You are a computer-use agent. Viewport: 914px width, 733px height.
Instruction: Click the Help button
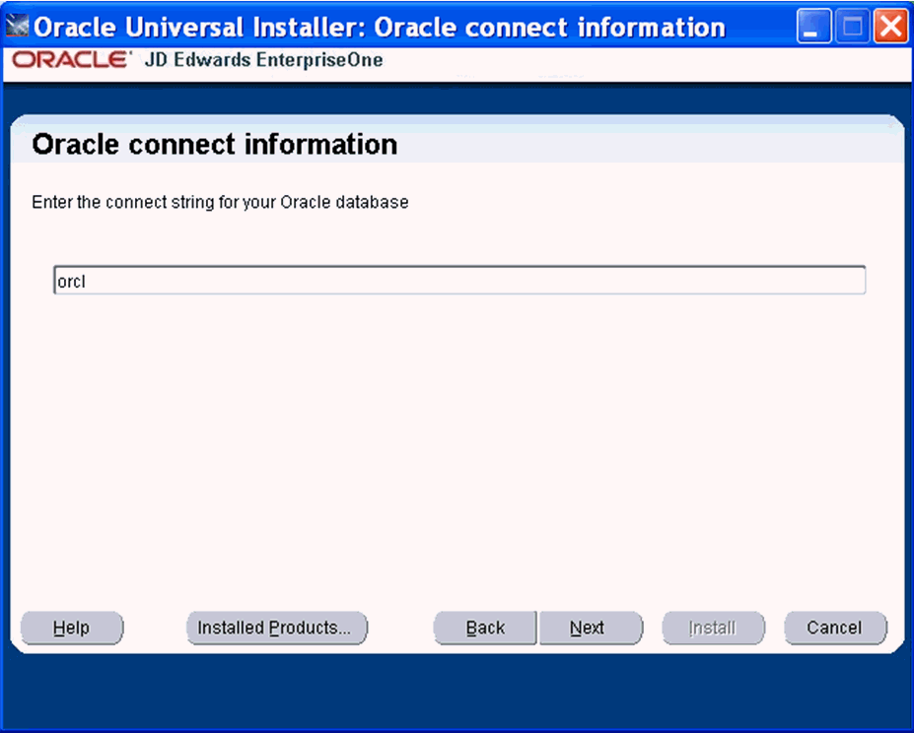[x=72, y=628]
